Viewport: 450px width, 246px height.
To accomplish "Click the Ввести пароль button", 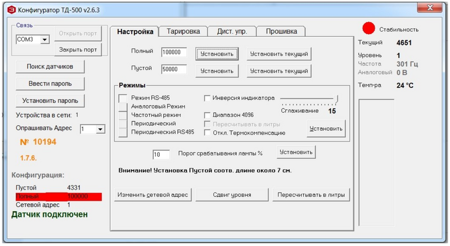I will tap(50, 84).
